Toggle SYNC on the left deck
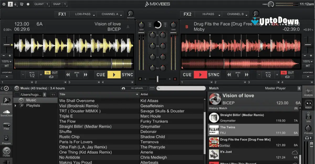 click(x=127, y=75)
